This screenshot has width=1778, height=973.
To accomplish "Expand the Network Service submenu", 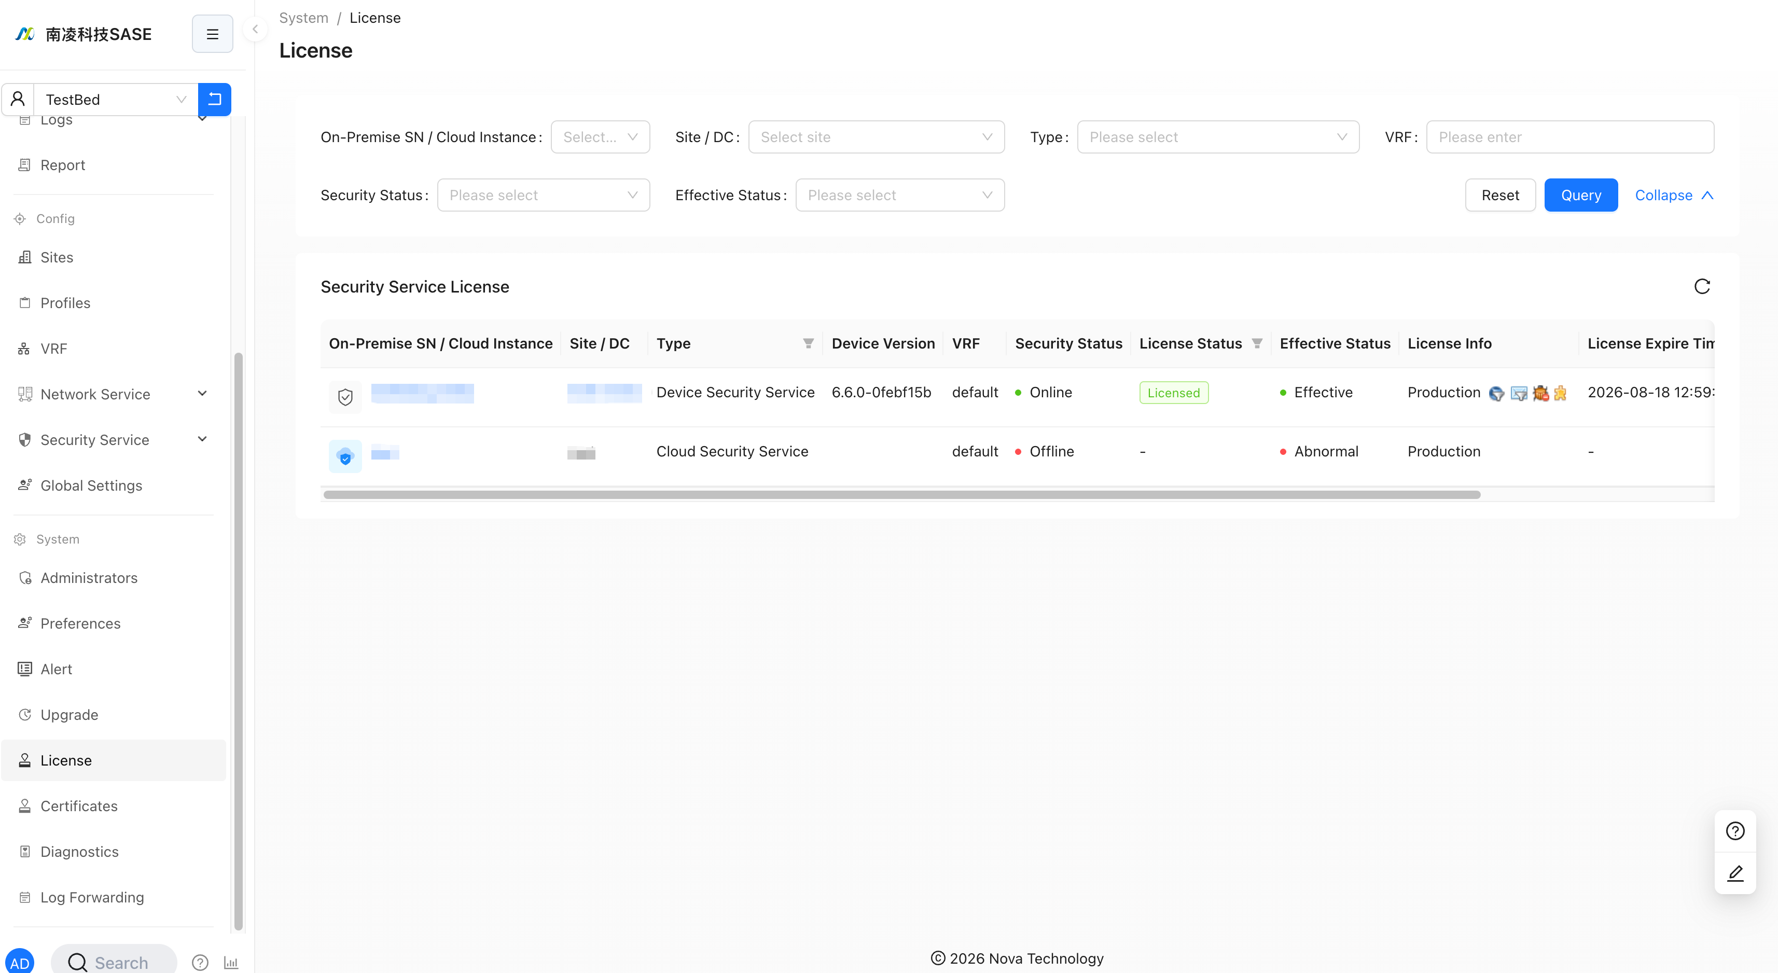I will click(x=202, y=394).
